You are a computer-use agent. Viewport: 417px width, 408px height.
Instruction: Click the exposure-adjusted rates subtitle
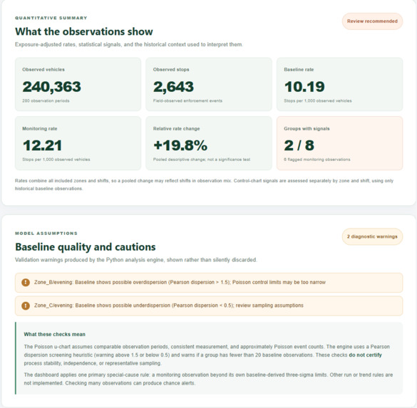click(129, 44)
